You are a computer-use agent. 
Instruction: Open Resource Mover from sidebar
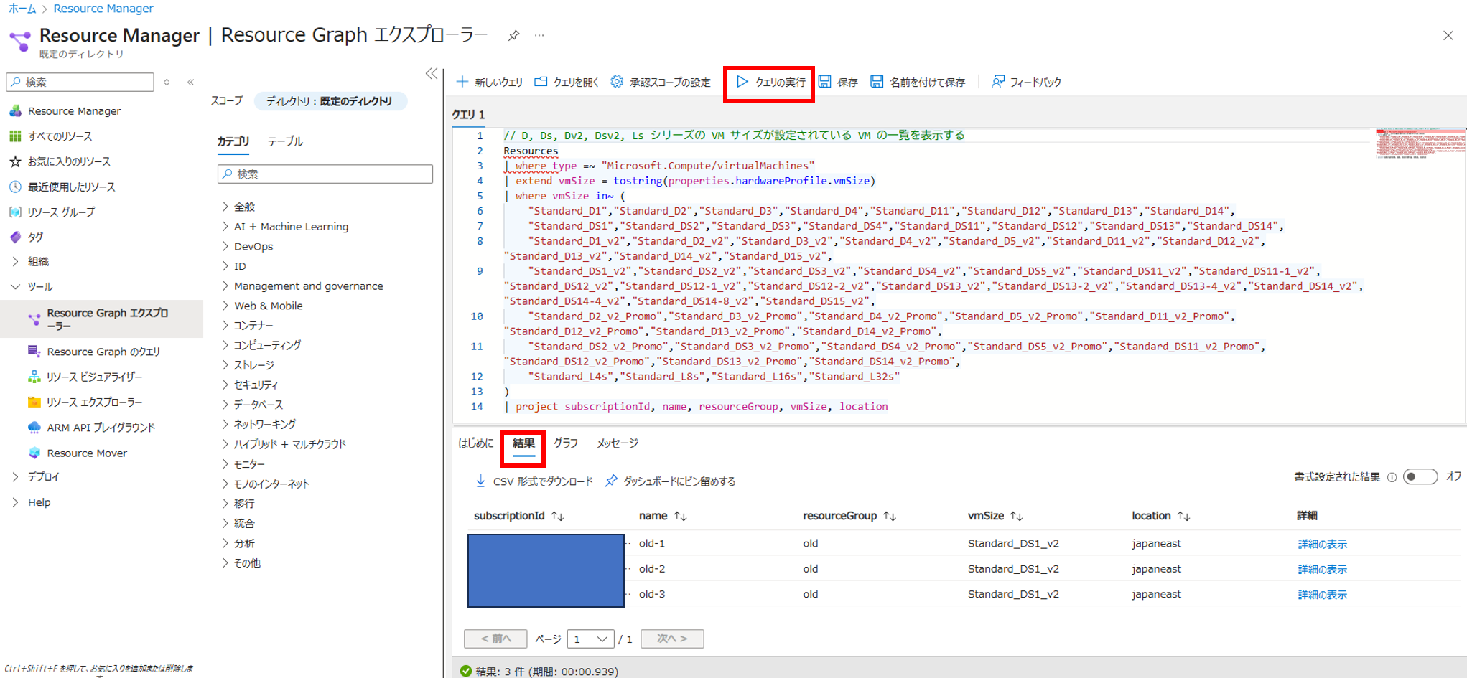(86, 453)
